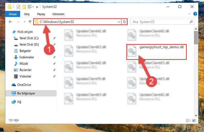Open the recent locations dropdown arrow
The height and width of the screenshot is (132, 204).
click(x=24, y=22)
